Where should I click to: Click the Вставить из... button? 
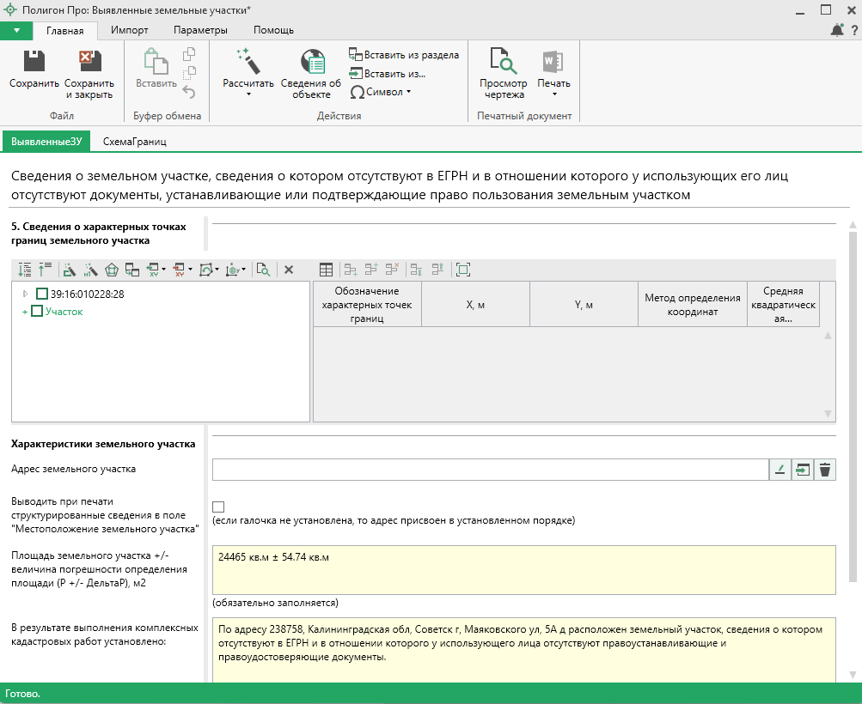388,74
